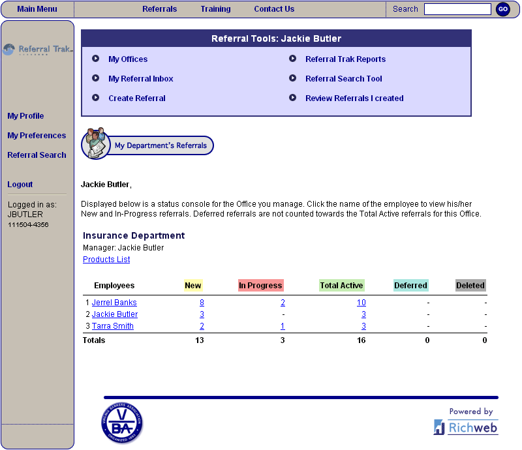Select Create Referral
This screenshot has width=522, height=450.
click(x=137, y=98)
